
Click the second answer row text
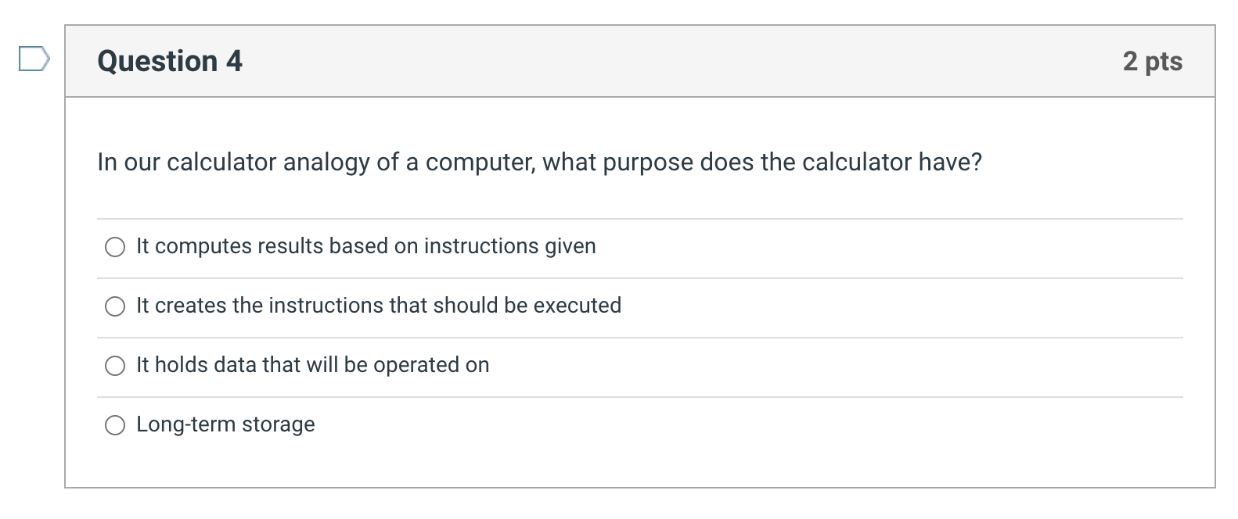point(379,306)
